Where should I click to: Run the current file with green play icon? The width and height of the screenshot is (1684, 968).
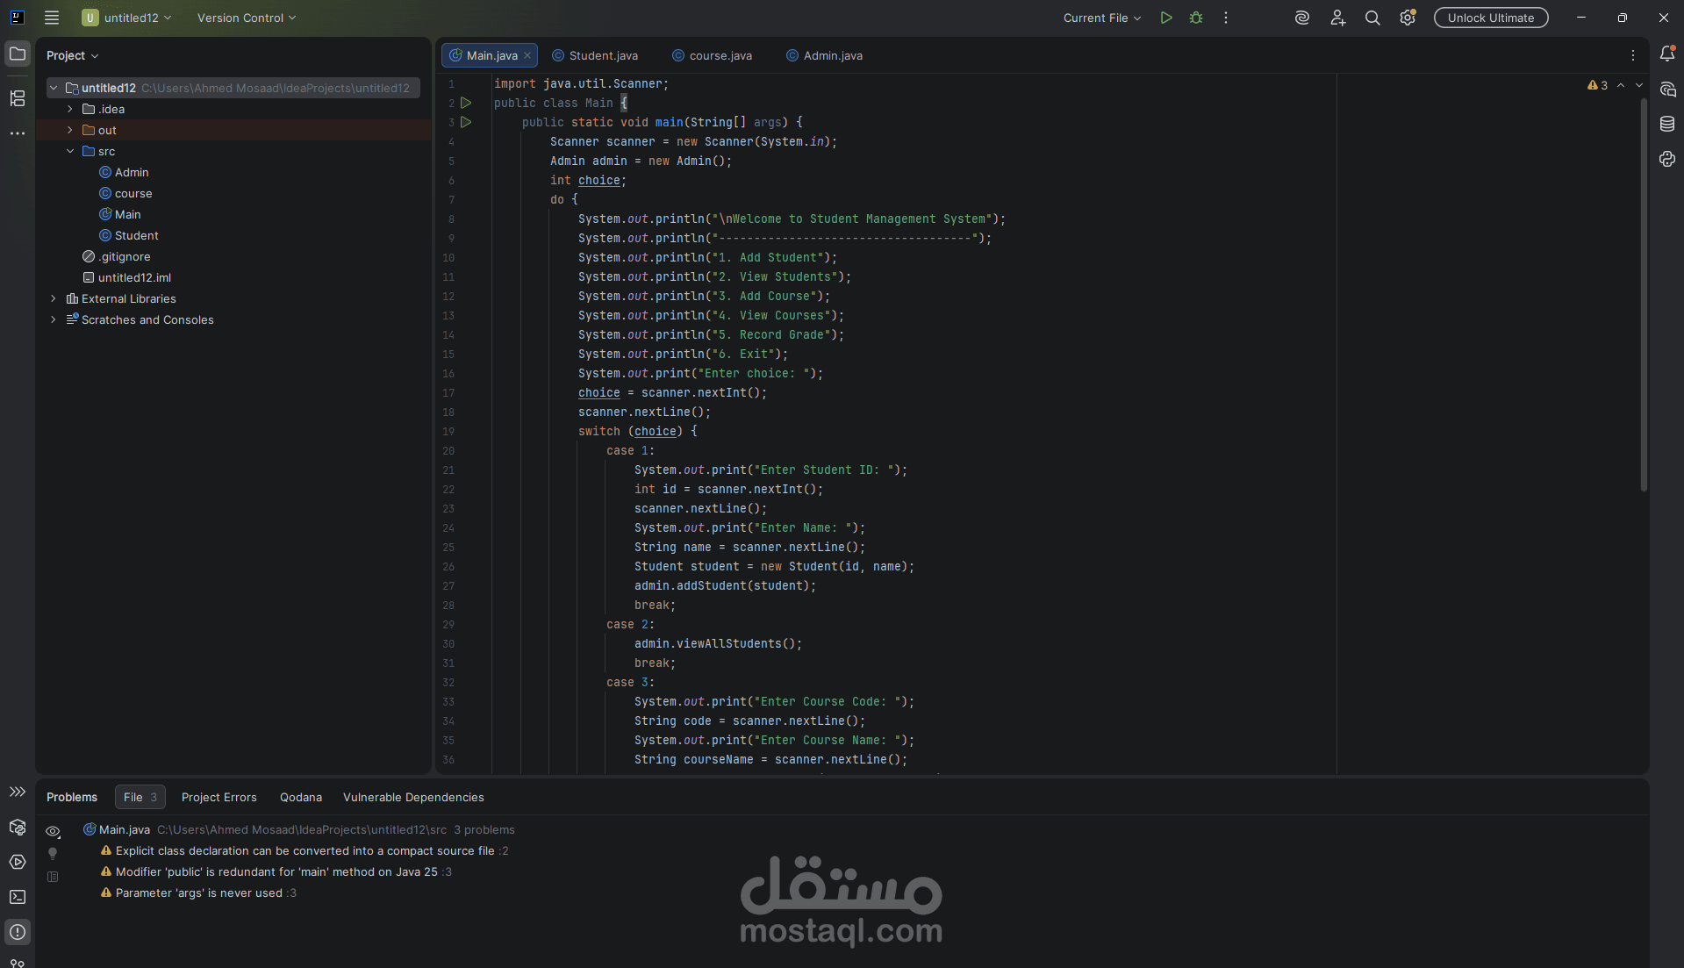tap(1165, 18)
